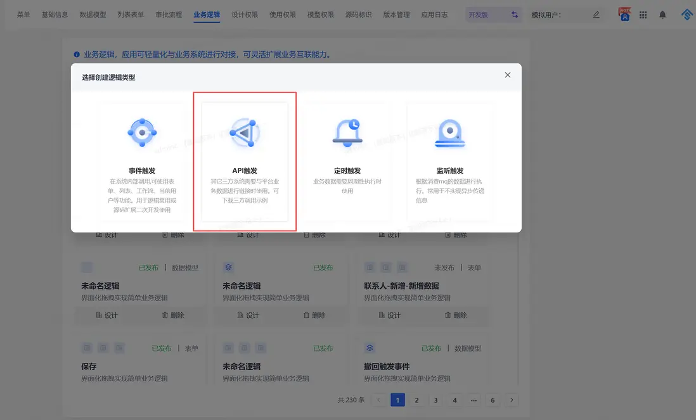696x420 pixels.
Task: Click the 模拟用户 label field
Action: tap(546, 15)
